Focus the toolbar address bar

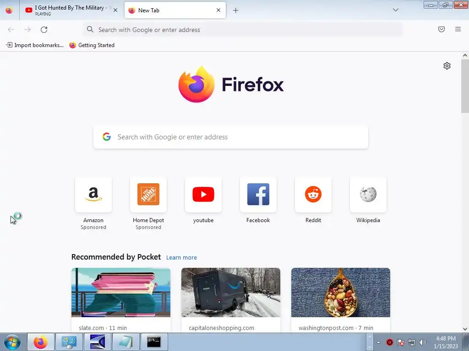pos(242,30)
